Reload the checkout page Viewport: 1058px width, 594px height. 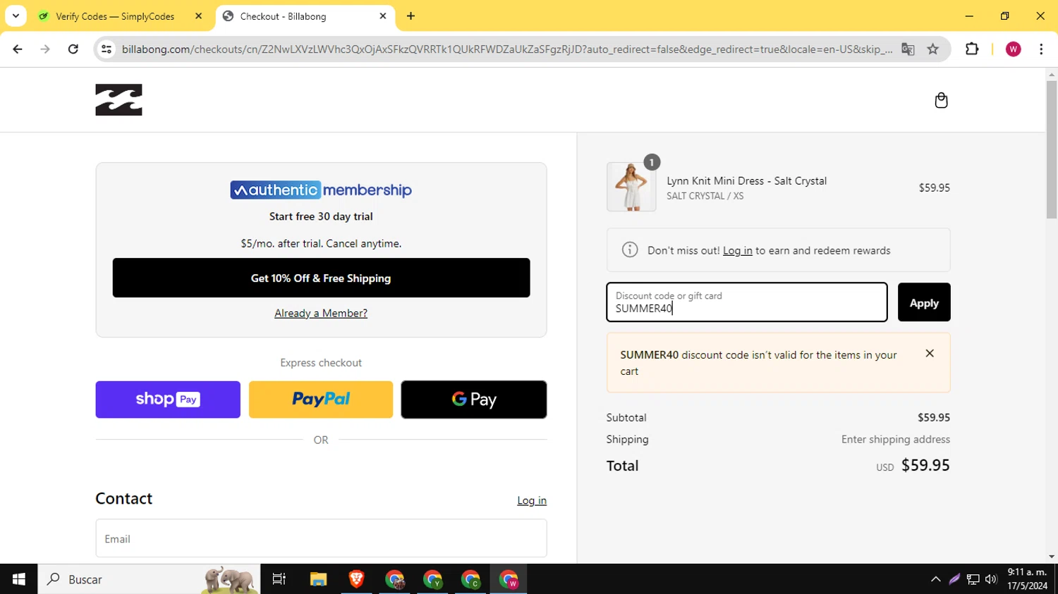73,49
